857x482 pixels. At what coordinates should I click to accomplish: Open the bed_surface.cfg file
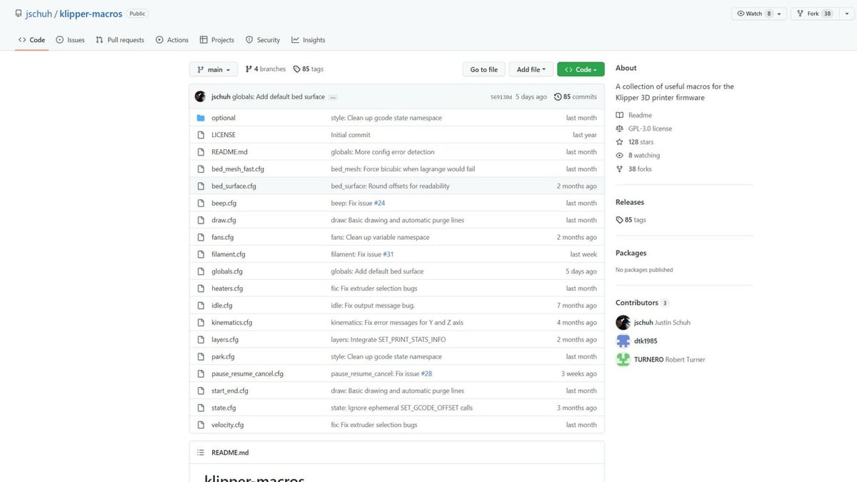pos(234,186)
